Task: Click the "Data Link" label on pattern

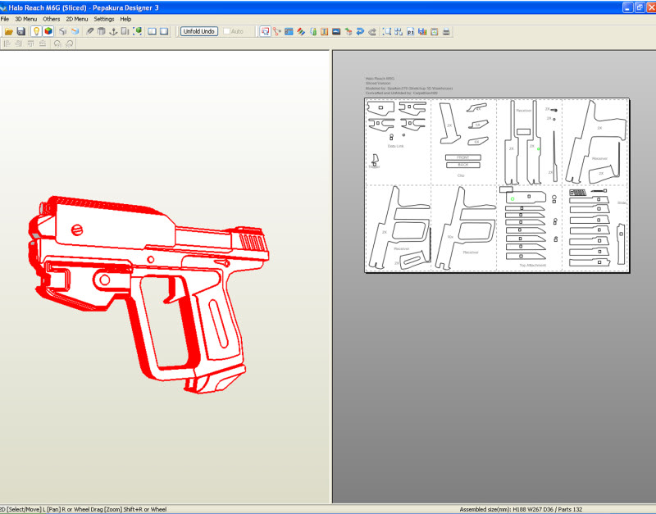Action: coord(395,147)
